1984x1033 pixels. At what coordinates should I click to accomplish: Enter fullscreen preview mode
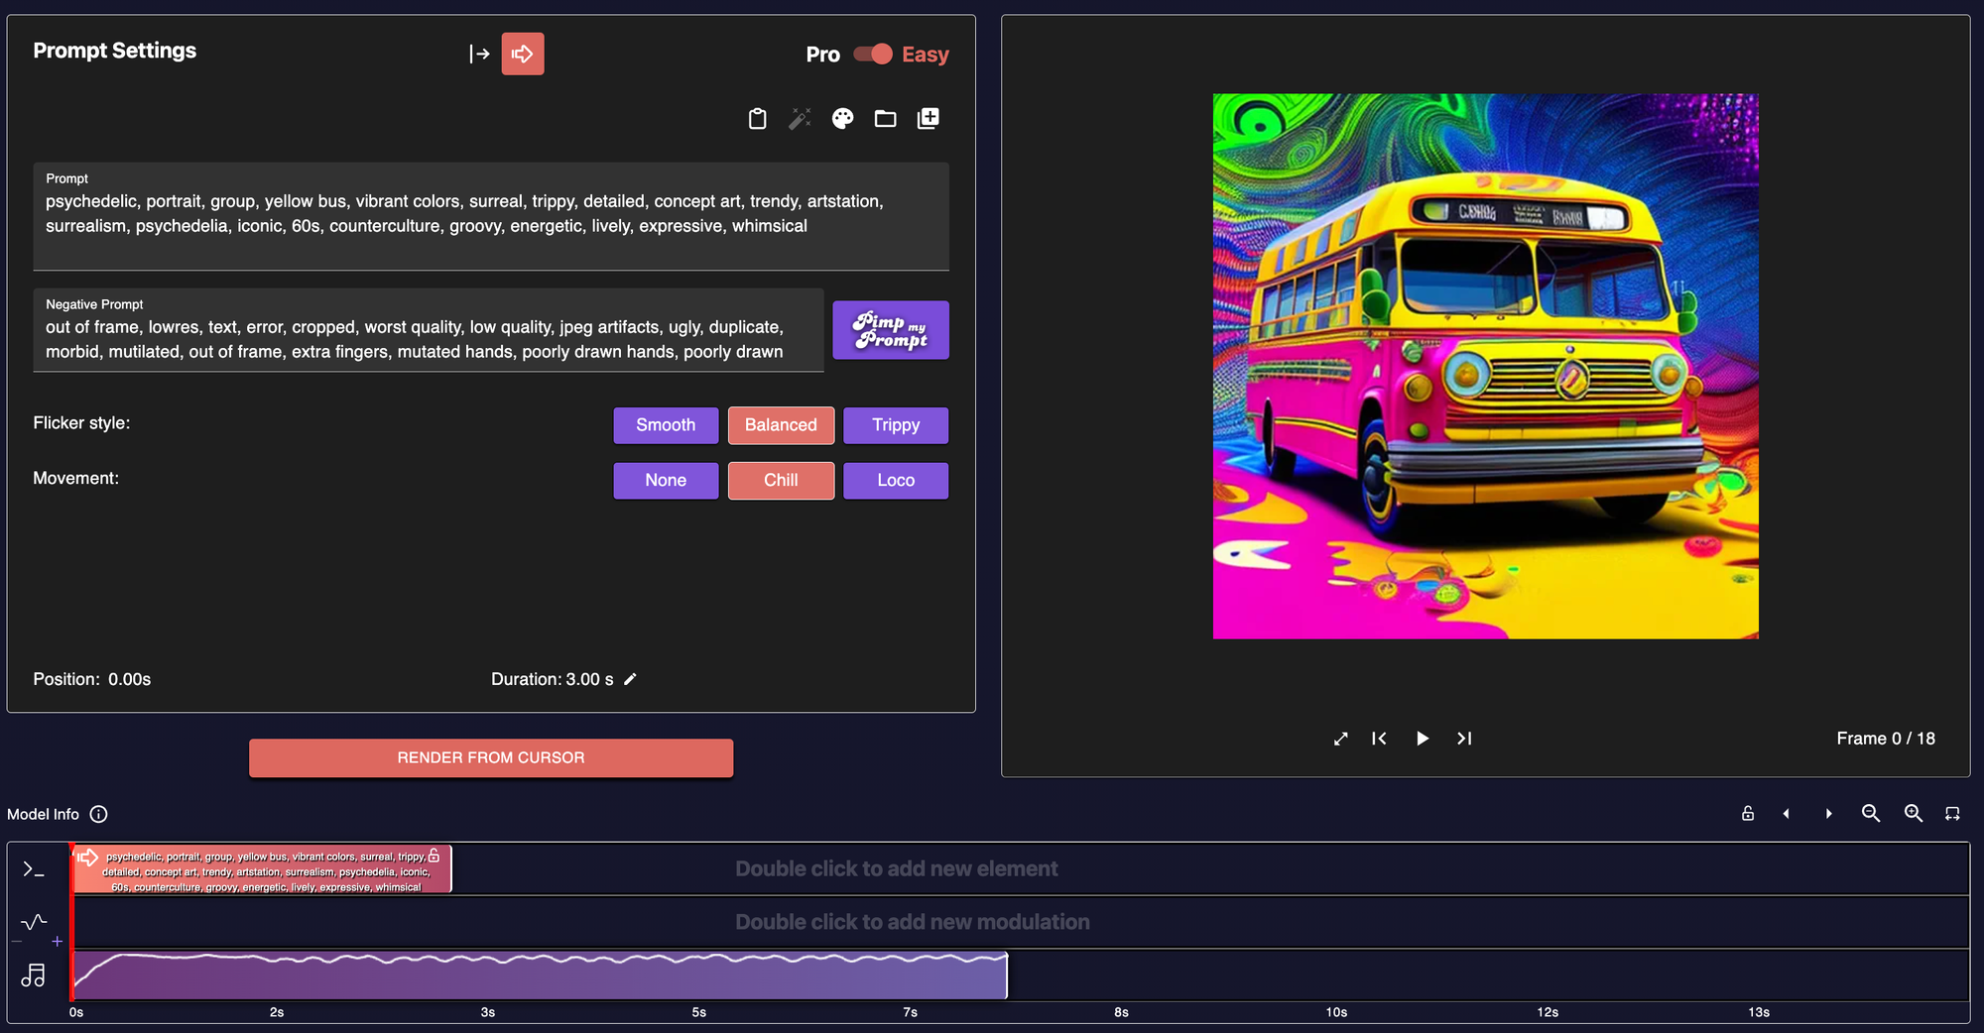click(x=1340, y=739)
